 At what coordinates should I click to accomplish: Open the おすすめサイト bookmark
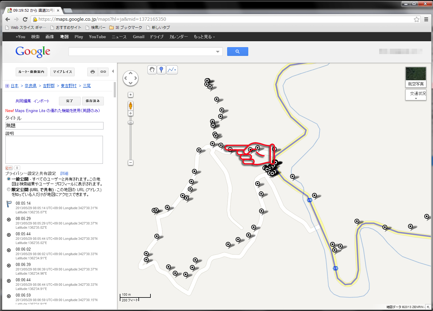66,28
